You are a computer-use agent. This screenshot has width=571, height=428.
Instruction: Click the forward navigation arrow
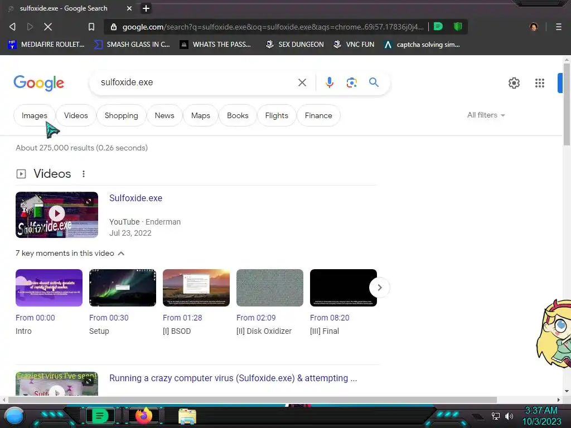point(30,27)
